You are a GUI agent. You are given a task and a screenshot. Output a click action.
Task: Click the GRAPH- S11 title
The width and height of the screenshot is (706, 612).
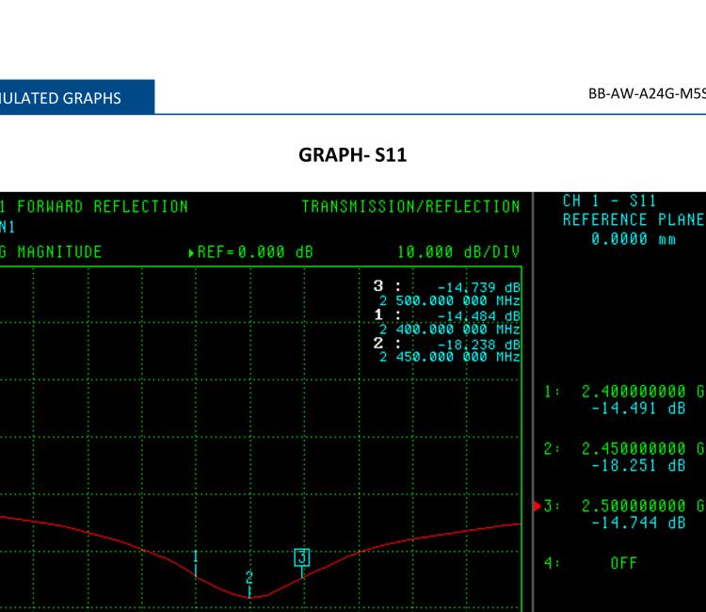(352, 154)
